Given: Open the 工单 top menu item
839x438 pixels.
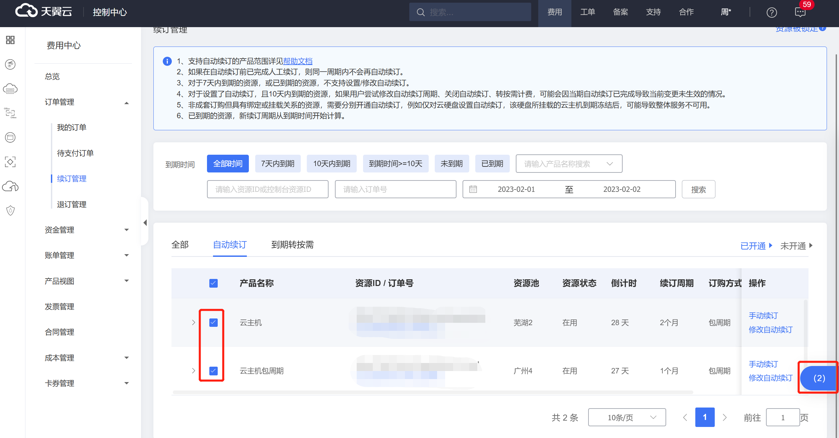Looking at the screenshot, I should pos(587,12).
